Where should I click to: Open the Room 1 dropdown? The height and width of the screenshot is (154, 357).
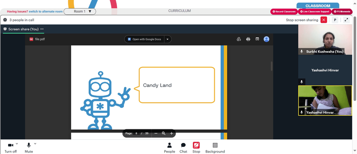coord(80,11)
